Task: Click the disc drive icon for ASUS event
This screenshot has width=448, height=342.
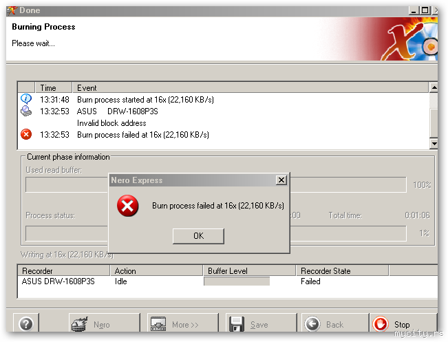Action: click(26, 111)
